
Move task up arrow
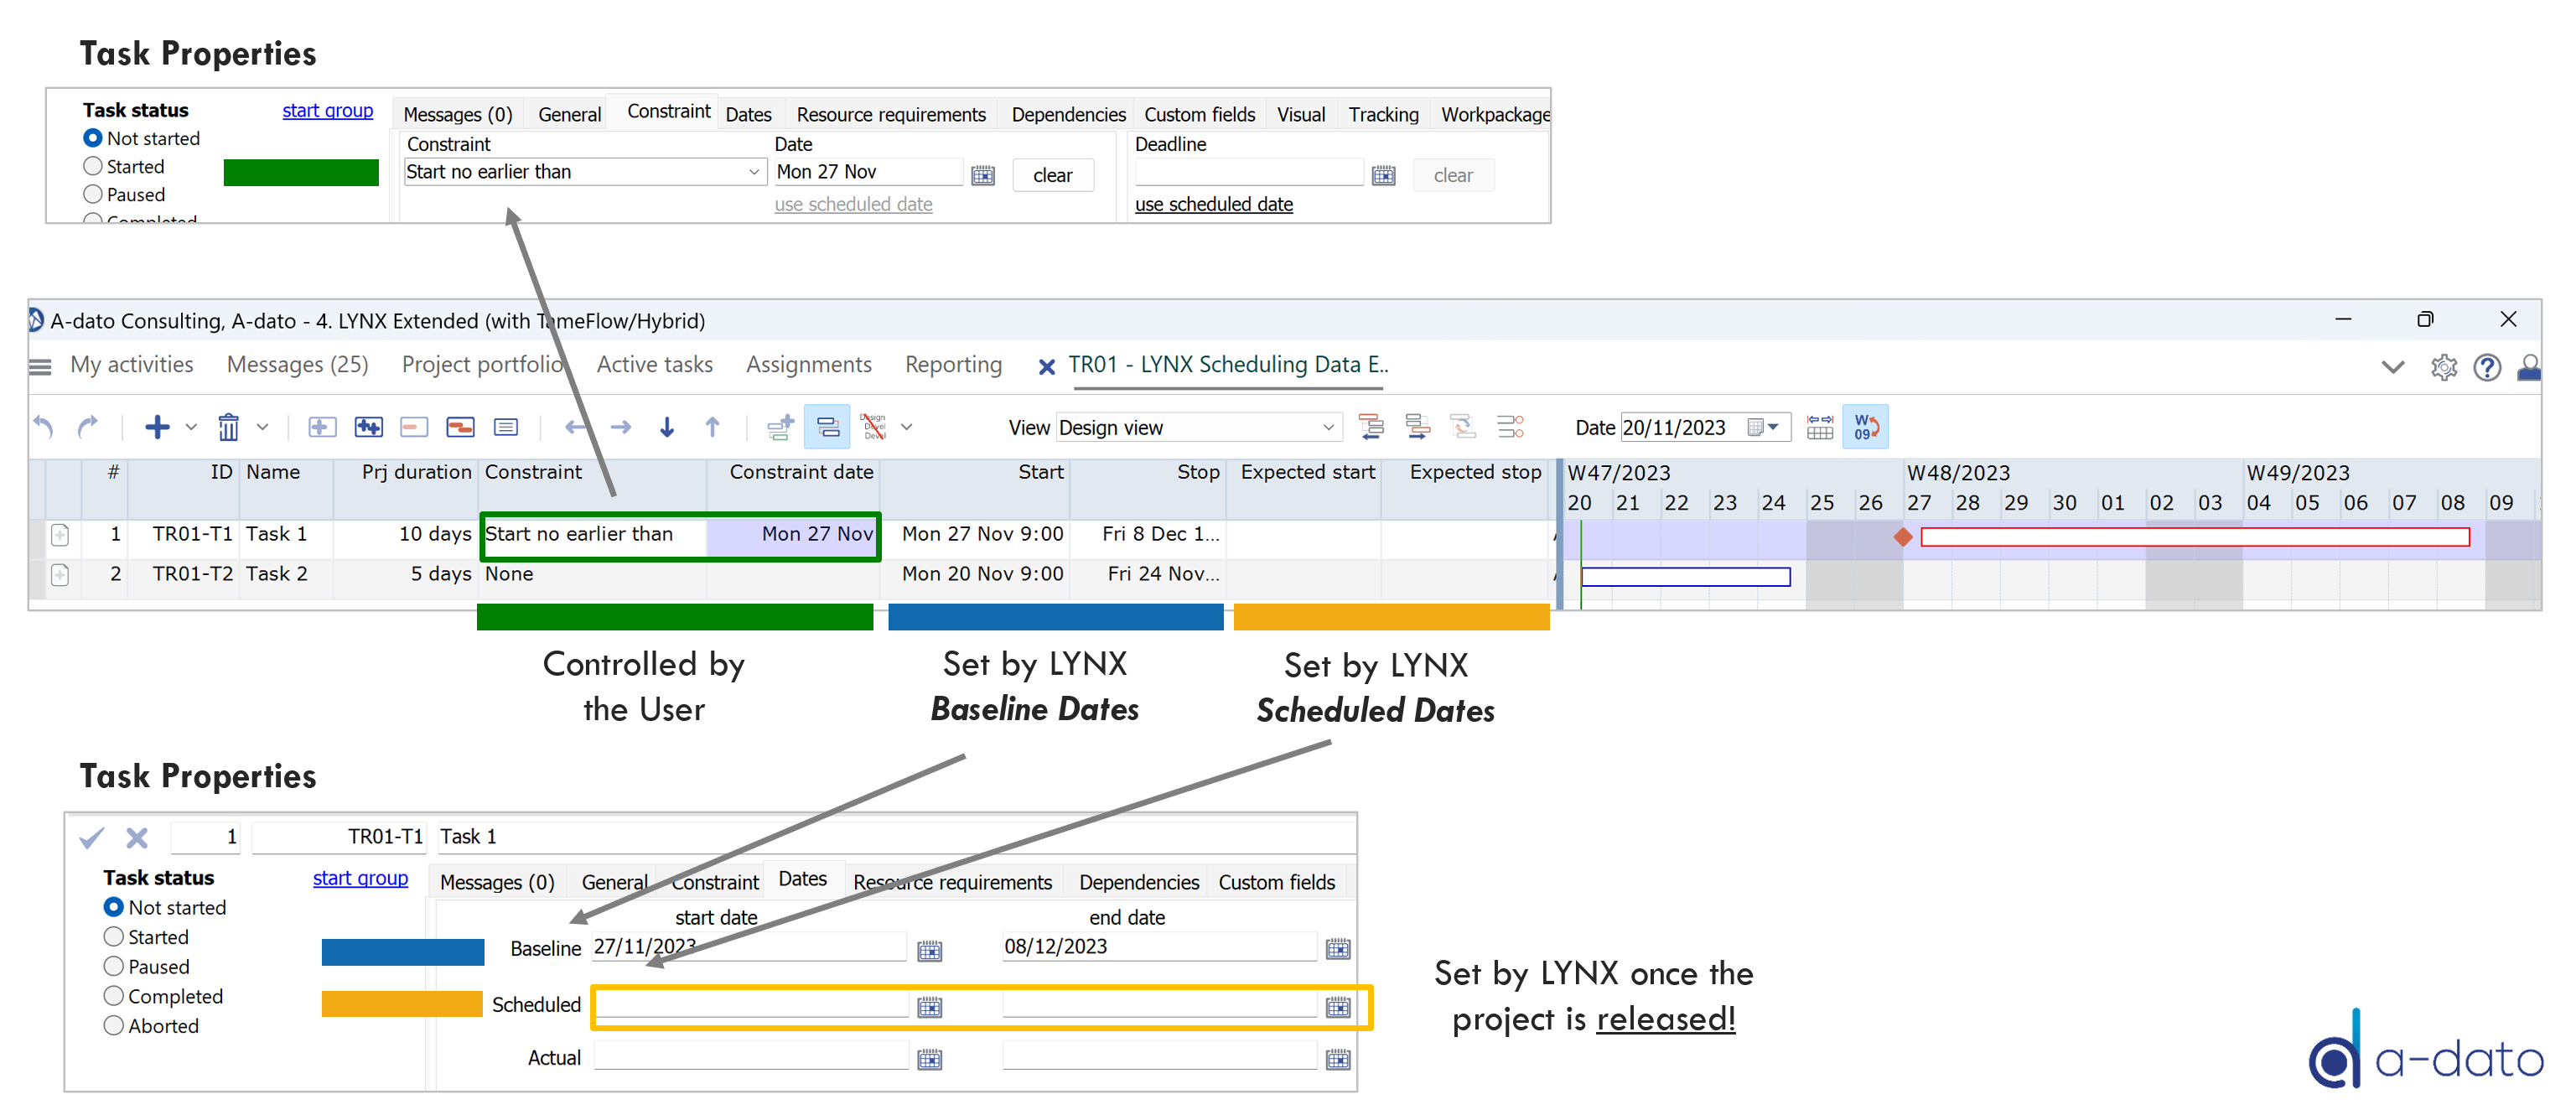(x=713, y=428)
